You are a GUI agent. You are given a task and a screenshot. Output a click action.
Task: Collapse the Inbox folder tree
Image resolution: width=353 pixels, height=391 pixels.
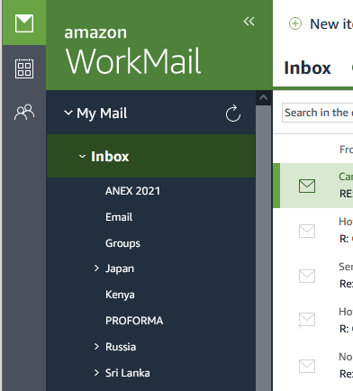click(82, 157)
